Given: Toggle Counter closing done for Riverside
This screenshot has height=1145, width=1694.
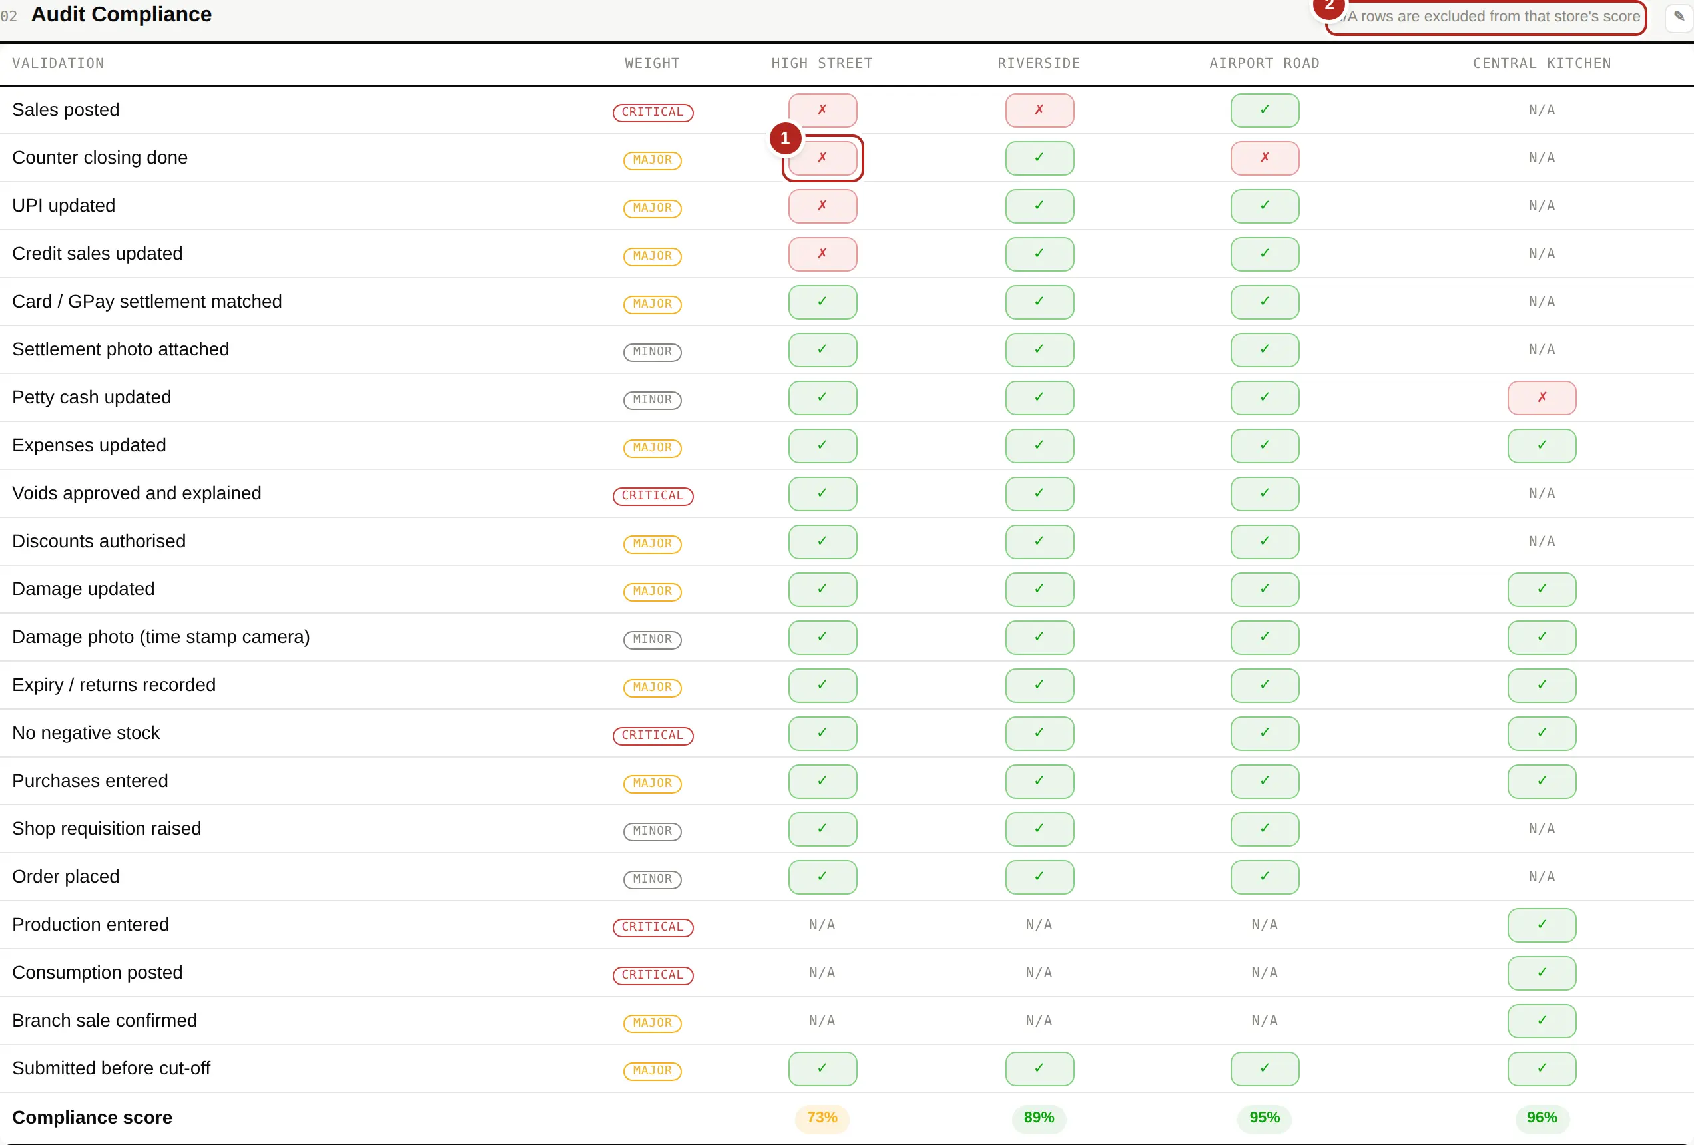Looking at the screenshot, I should pos(1039,158).
